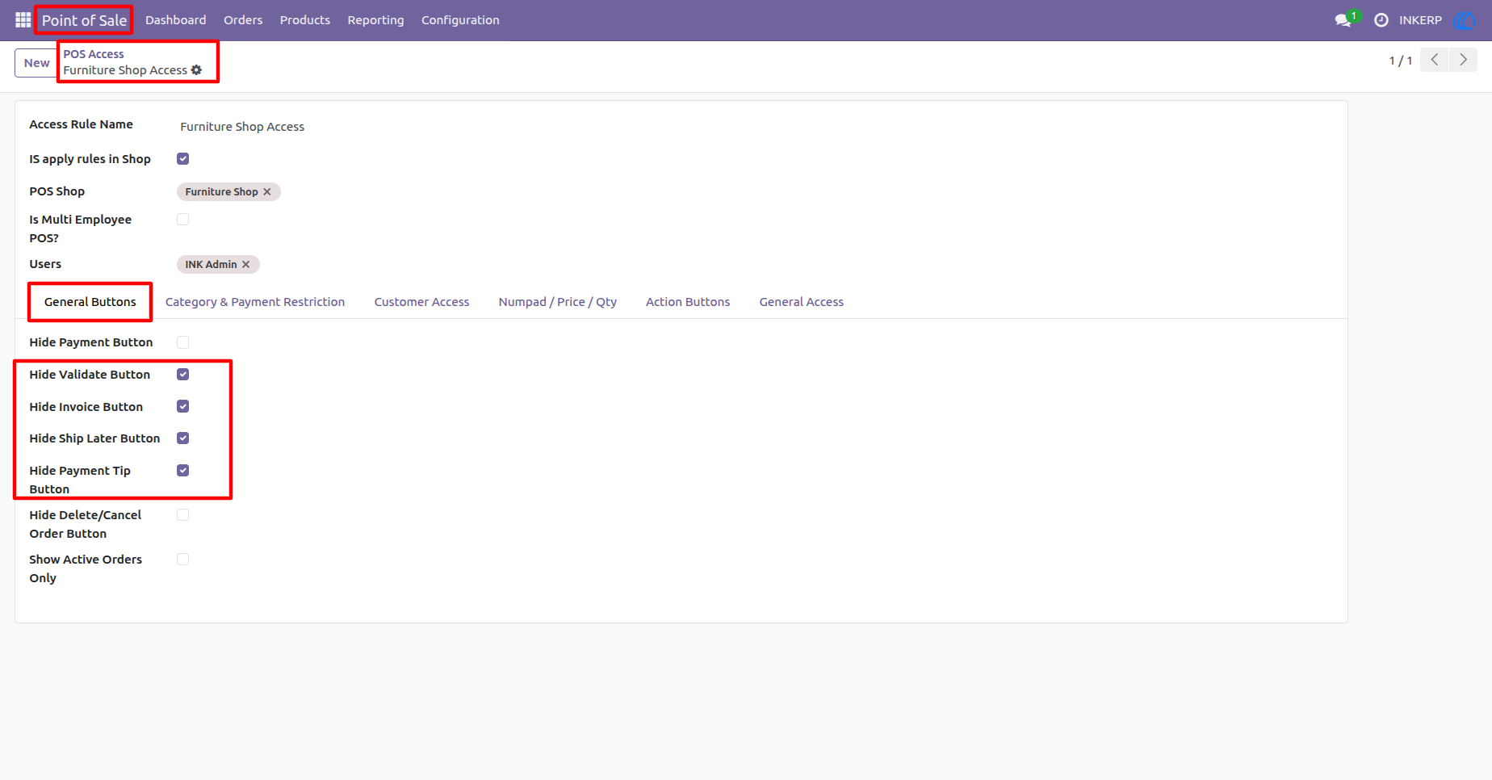Open the gear actions menu for record
1492x780 pixels.
coord(196,70)
